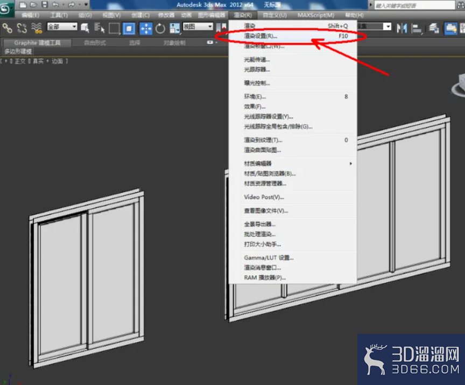Open a file with the folder icon
Image resolution: width=465 pixels, height=385 pixels.
pyautogui.click(x=33, y=5)
